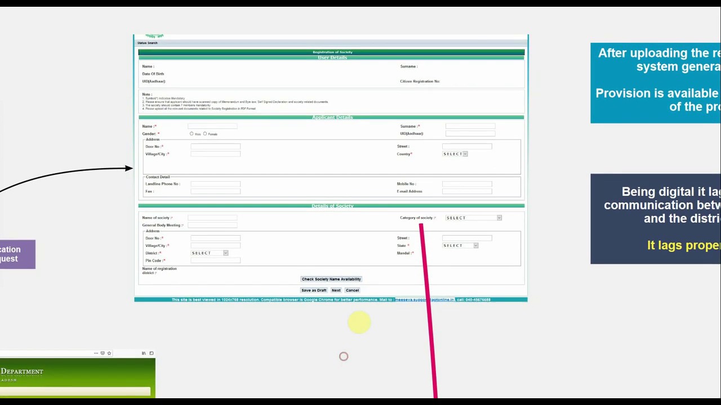Click the Next button
The width and height of the screenshot is (721, 405).
tap(336, 290)
